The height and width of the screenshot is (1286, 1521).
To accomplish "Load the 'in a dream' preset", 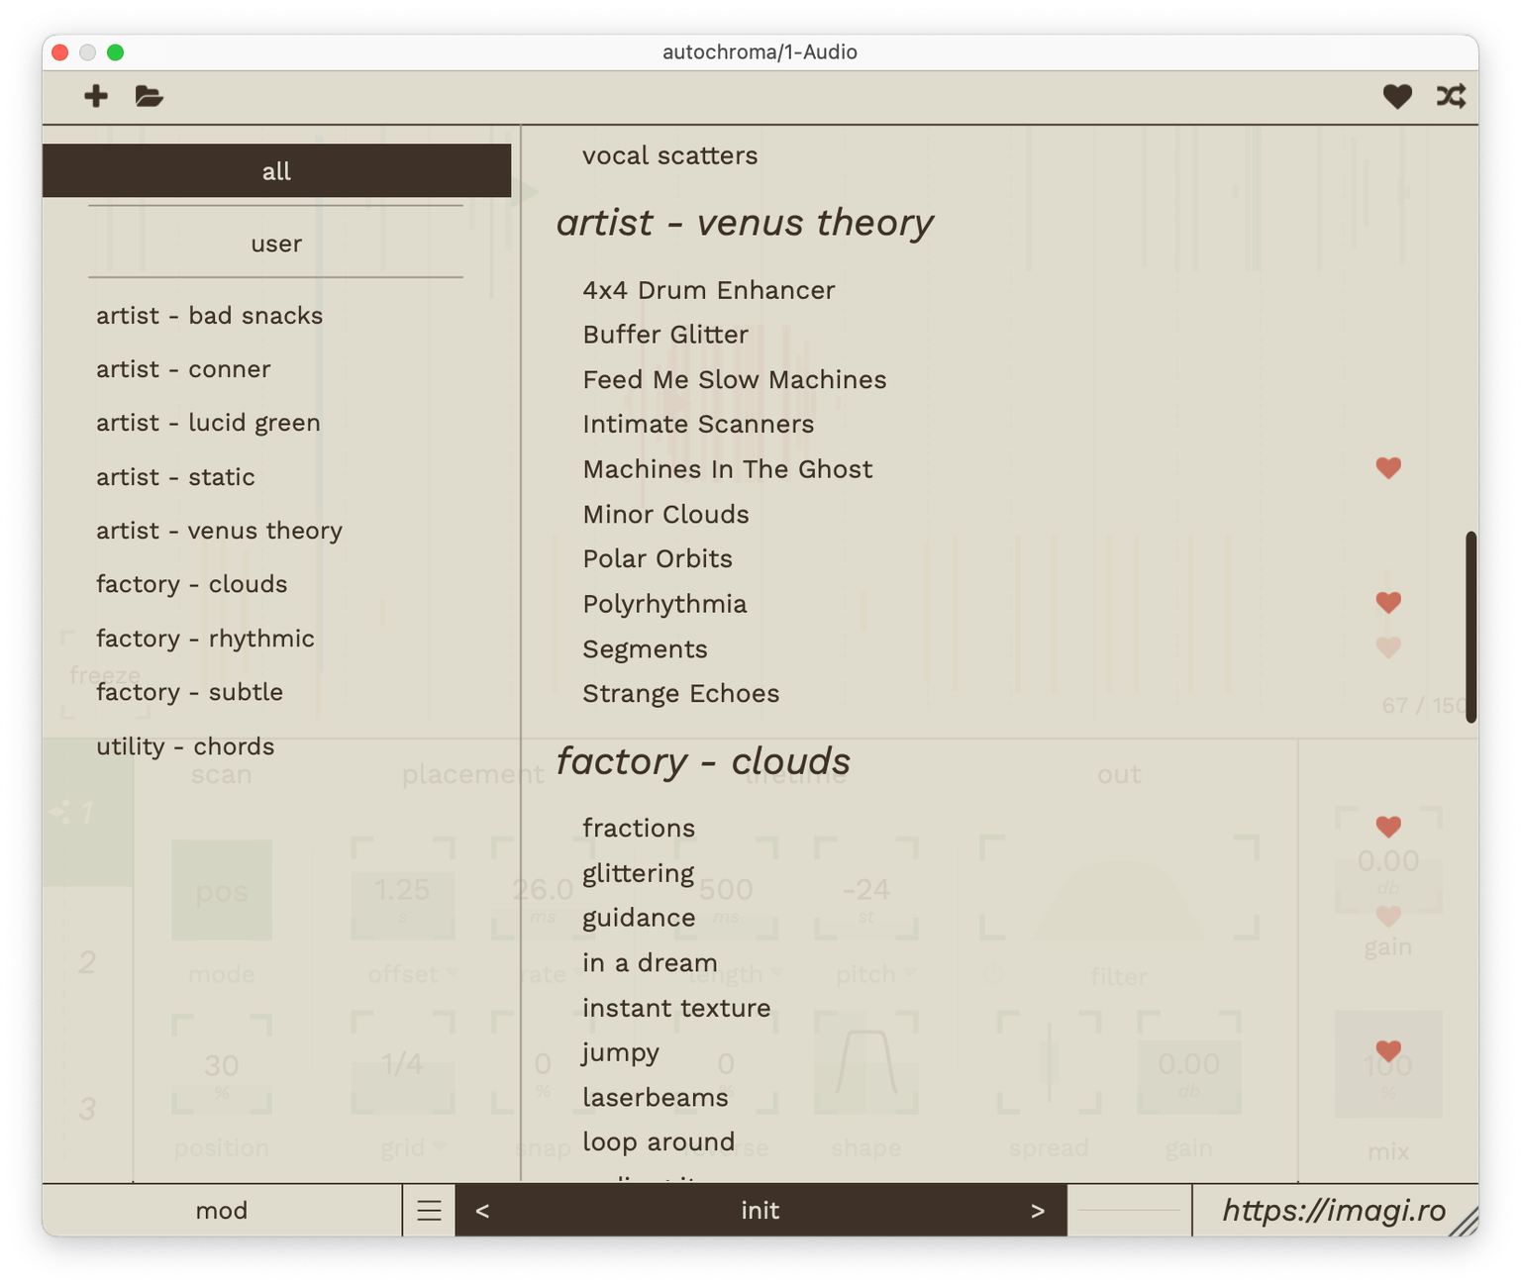I will (x=650, y=963).
